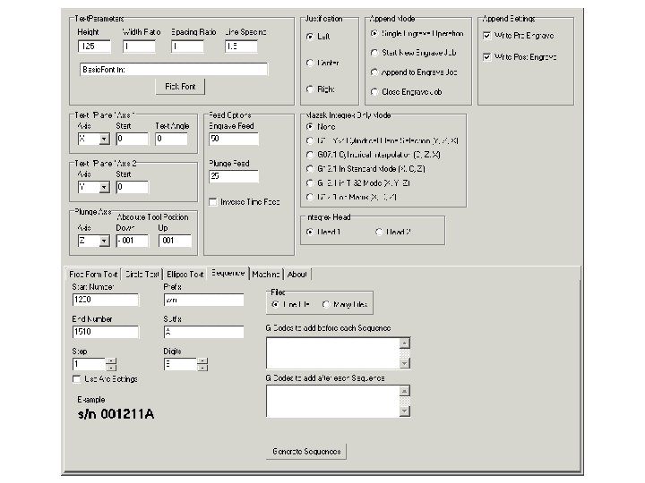Click the Plunge Feed field

[x=234, y=176]
